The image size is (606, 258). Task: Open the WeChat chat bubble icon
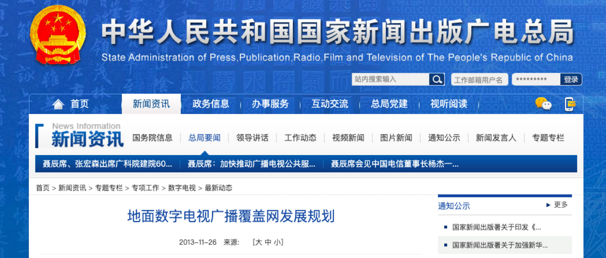543,104
